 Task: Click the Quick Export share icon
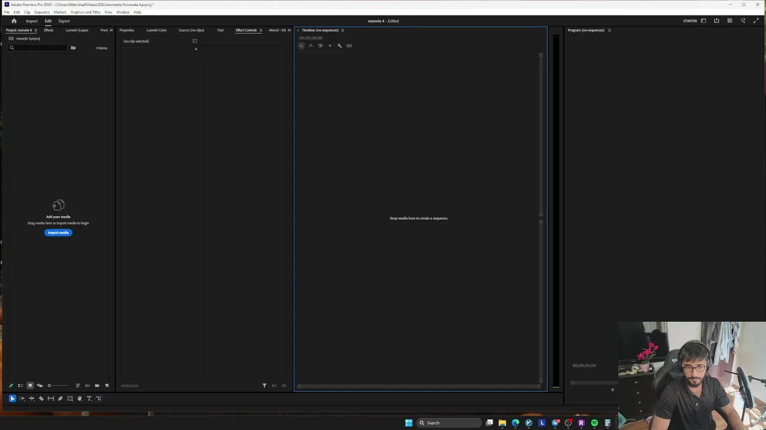tap(716, 21)
